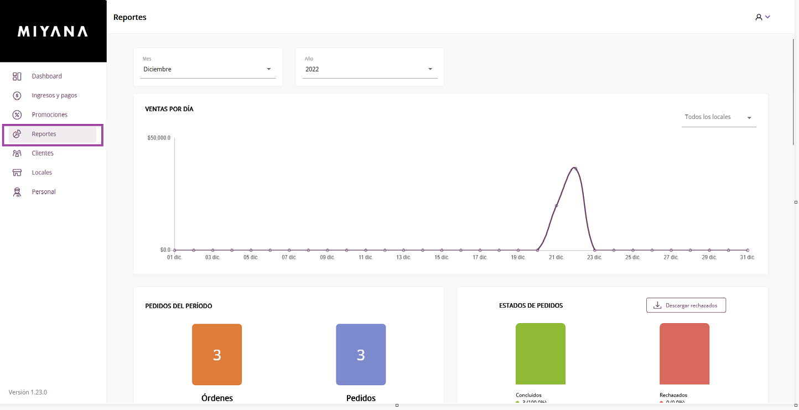Screen dimensions: 799x410
Task: Click the Reportes page title
Action: [130, 17]
